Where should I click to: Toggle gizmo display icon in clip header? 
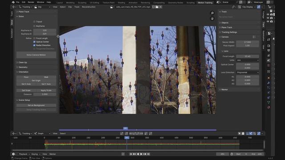click(x=259, y=7)
